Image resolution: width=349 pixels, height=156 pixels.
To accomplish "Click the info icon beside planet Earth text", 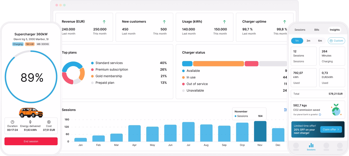I will (x=320, y=115).
